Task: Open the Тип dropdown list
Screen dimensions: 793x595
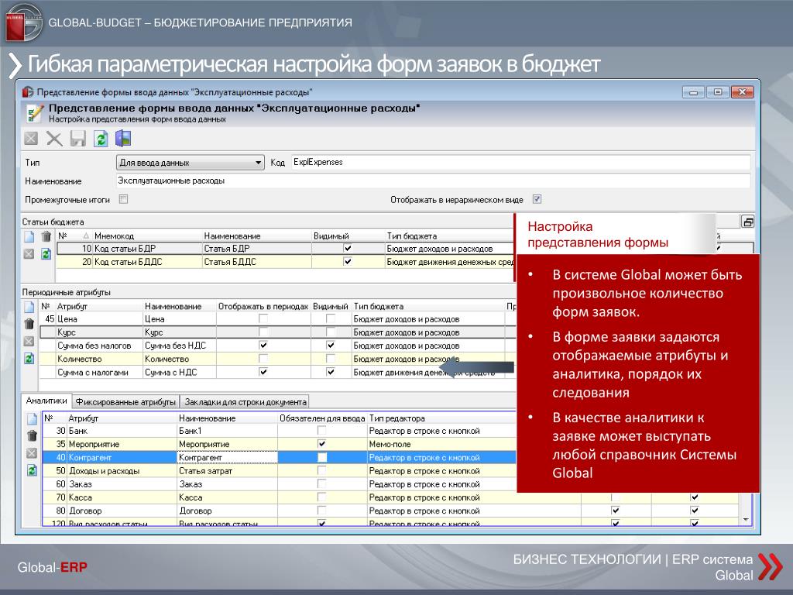Action: [258, 163]
